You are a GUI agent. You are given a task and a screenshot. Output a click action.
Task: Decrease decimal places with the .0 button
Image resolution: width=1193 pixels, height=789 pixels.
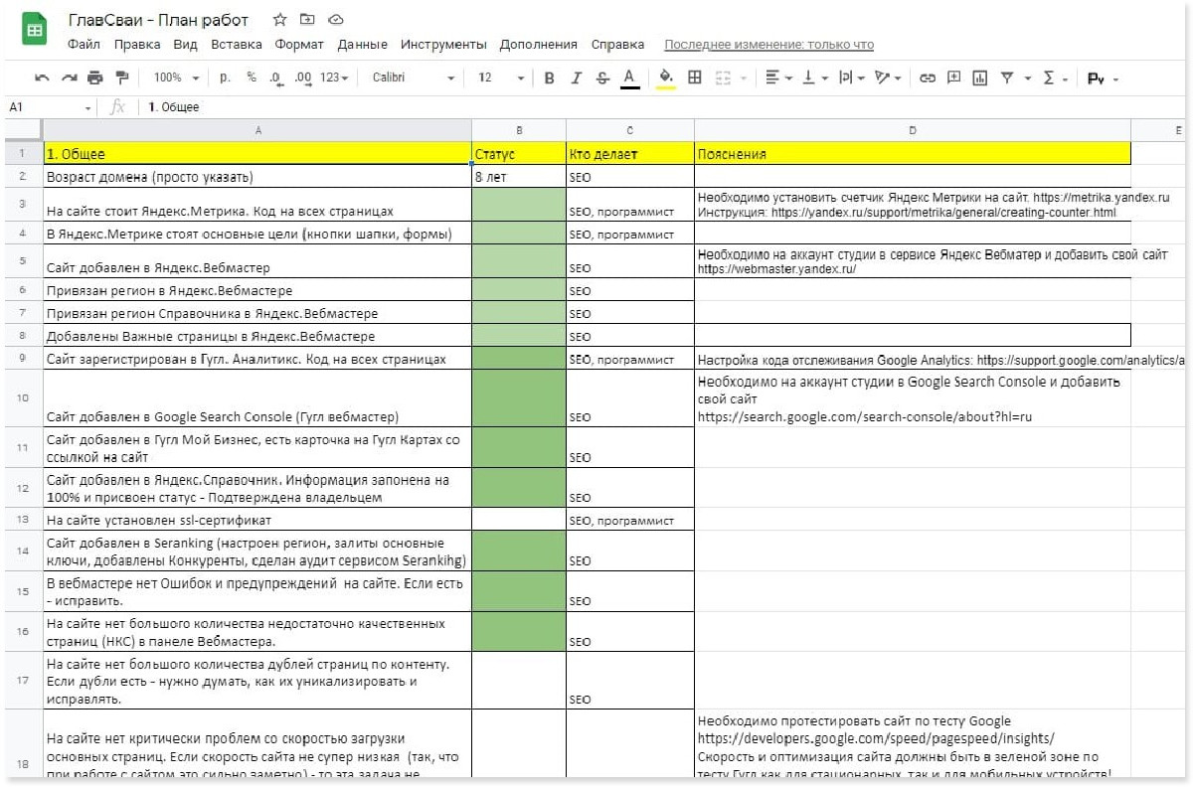pos(275,78)
